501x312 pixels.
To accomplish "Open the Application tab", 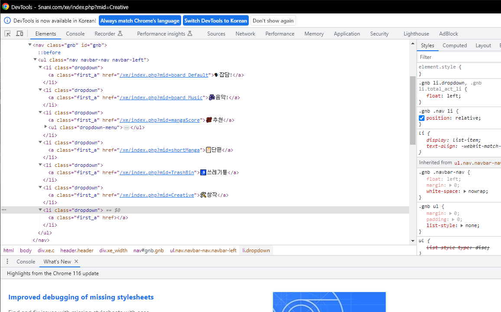I will 347,33.
